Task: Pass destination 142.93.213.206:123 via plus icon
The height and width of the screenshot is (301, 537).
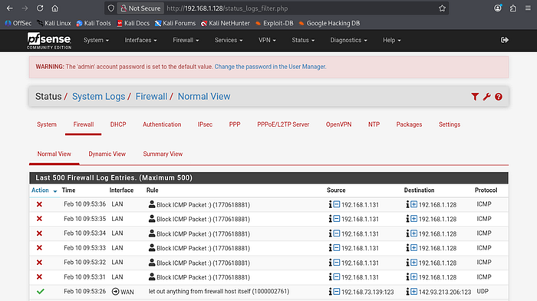Action: coord(414,292)
